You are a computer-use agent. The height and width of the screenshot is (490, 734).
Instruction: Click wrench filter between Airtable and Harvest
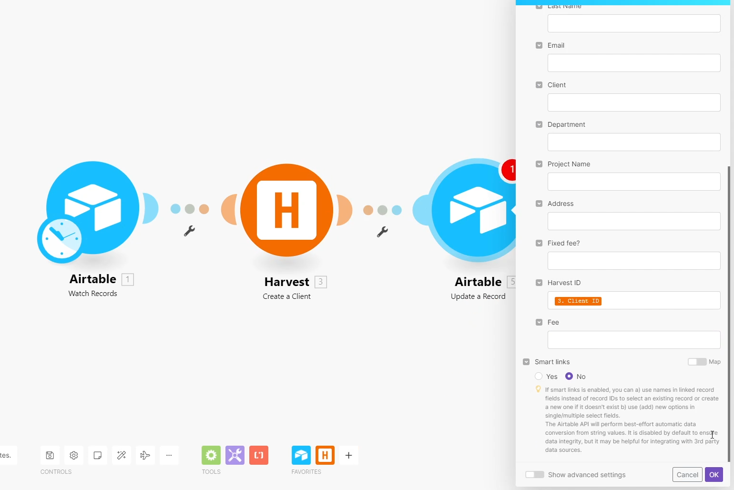click(189, 231)
